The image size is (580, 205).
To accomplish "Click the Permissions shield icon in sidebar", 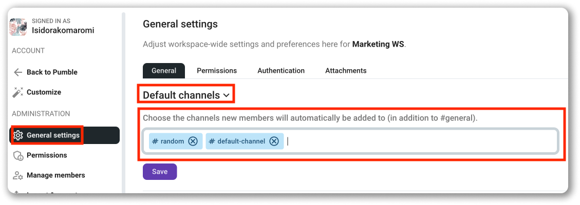I will click(x=18, y=155).
